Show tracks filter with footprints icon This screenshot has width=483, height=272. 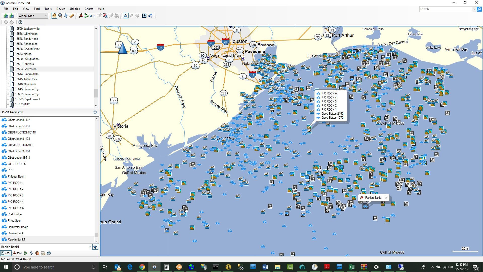[31, 253]
